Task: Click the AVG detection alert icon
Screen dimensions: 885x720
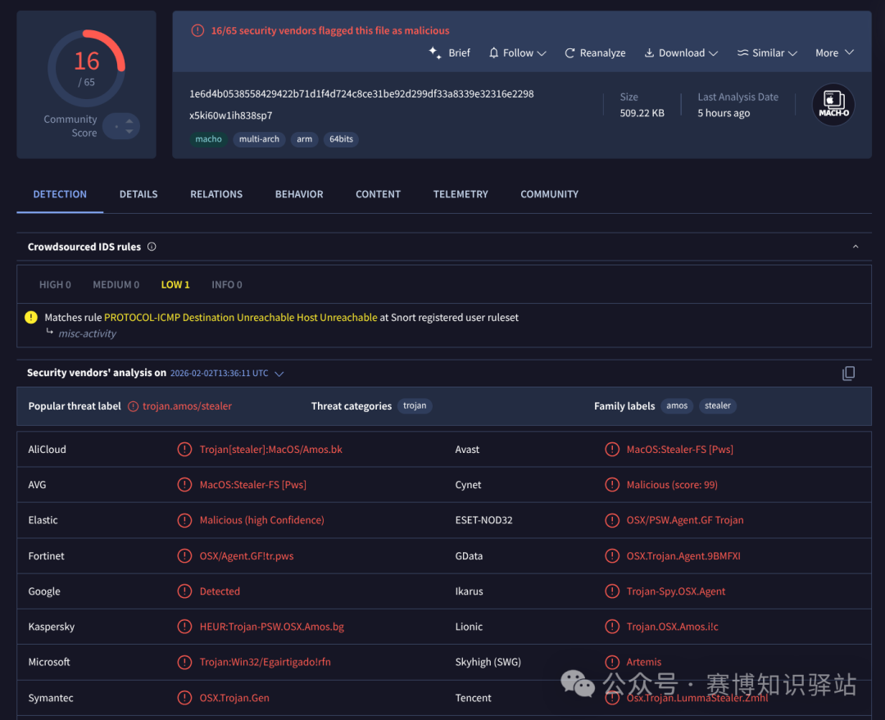Action: 184,485
